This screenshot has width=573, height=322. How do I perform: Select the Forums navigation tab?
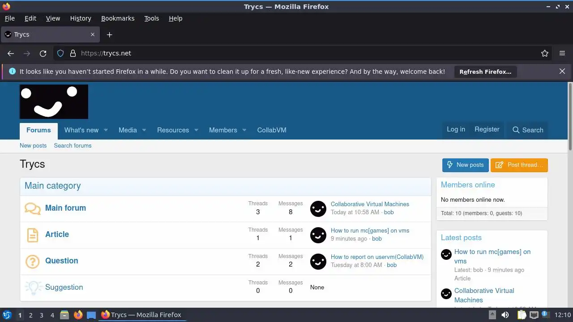pos(38,130)
